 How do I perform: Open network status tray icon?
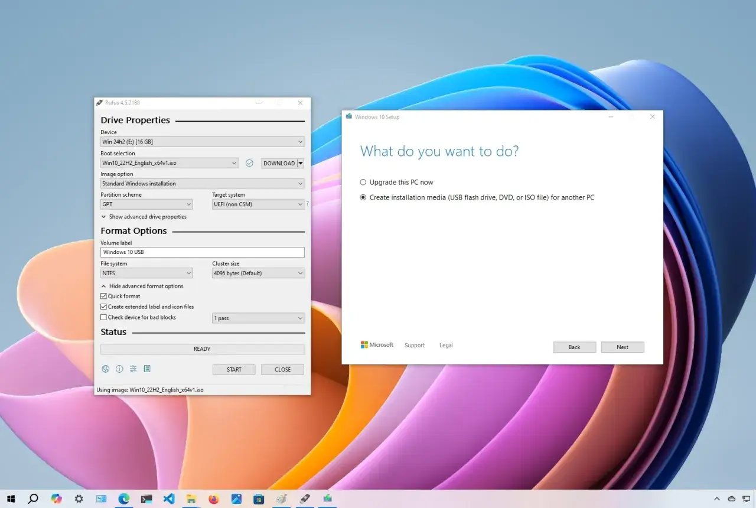745,499
